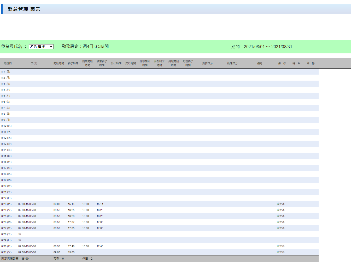Click the 期間 date range text
The height and width of the screenshot is (268, 351).
pos(261,47)
